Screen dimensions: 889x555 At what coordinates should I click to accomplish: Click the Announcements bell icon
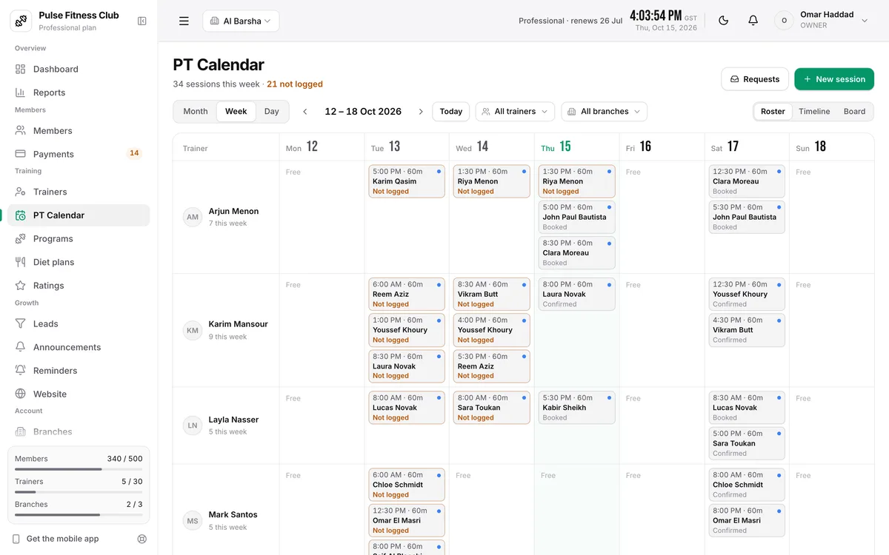pyautogui.click(x=21, y=347)
